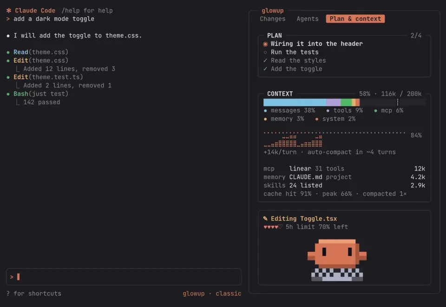This screenshot has height=307, width=446.
Task: Expand the Edit(theme.css) tool call
Action: pos(41,60)
